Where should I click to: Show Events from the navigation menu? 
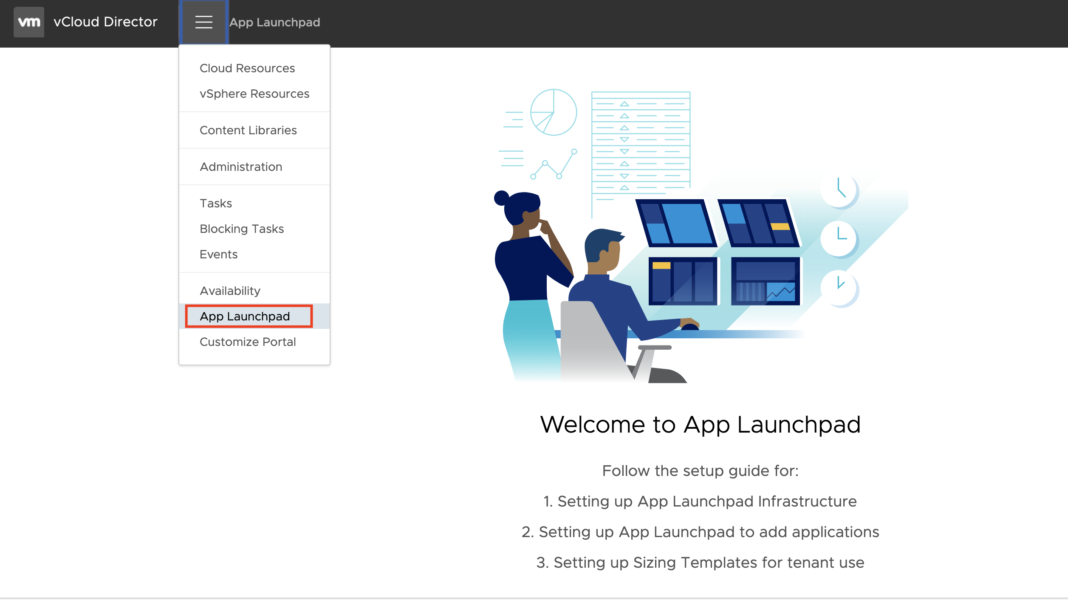[x=218, y=255]
